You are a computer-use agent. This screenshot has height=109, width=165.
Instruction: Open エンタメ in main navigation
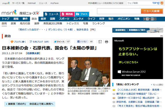78,19
